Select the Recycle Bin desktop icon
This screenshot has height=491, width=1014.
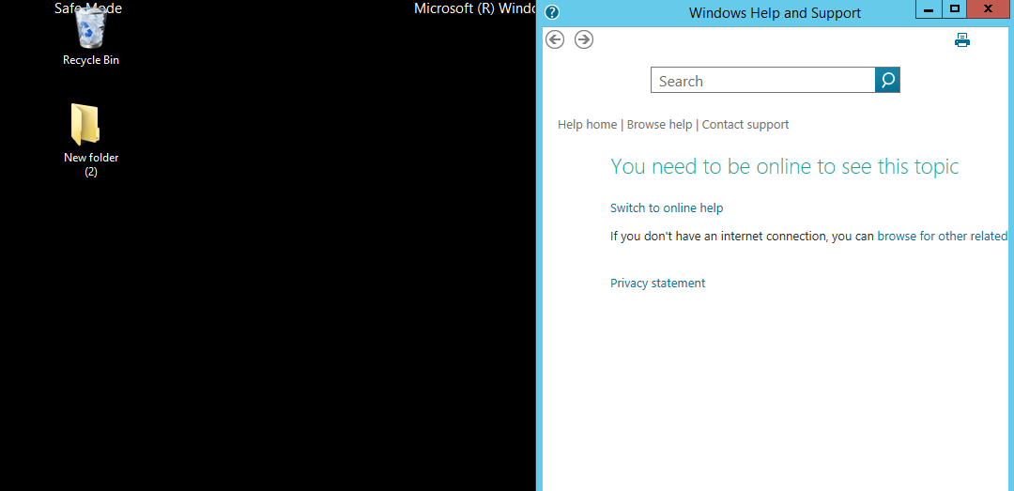point(91,36)
